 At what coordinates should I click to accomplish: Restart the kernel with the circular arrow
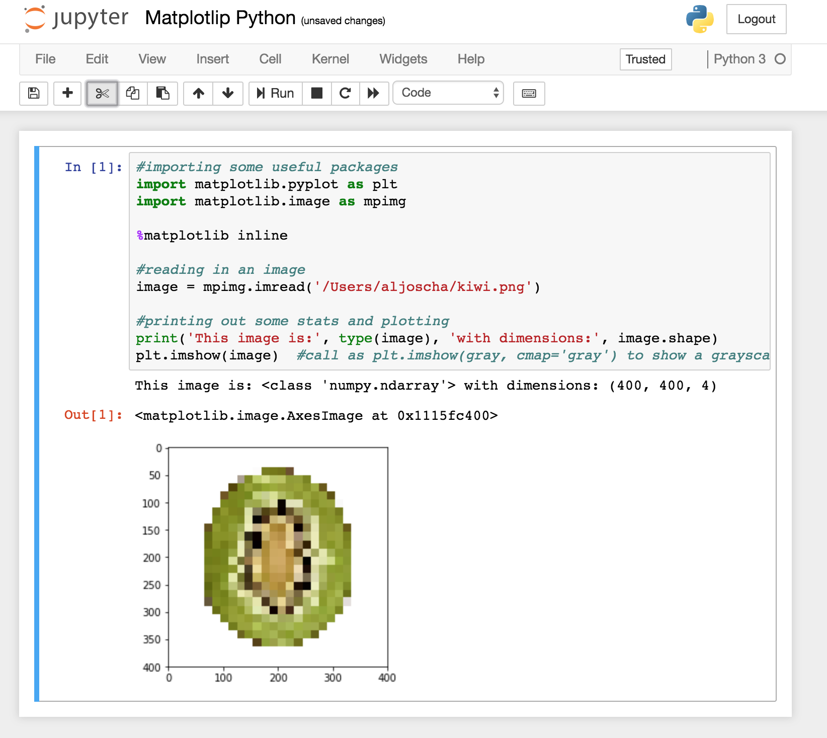345,93
